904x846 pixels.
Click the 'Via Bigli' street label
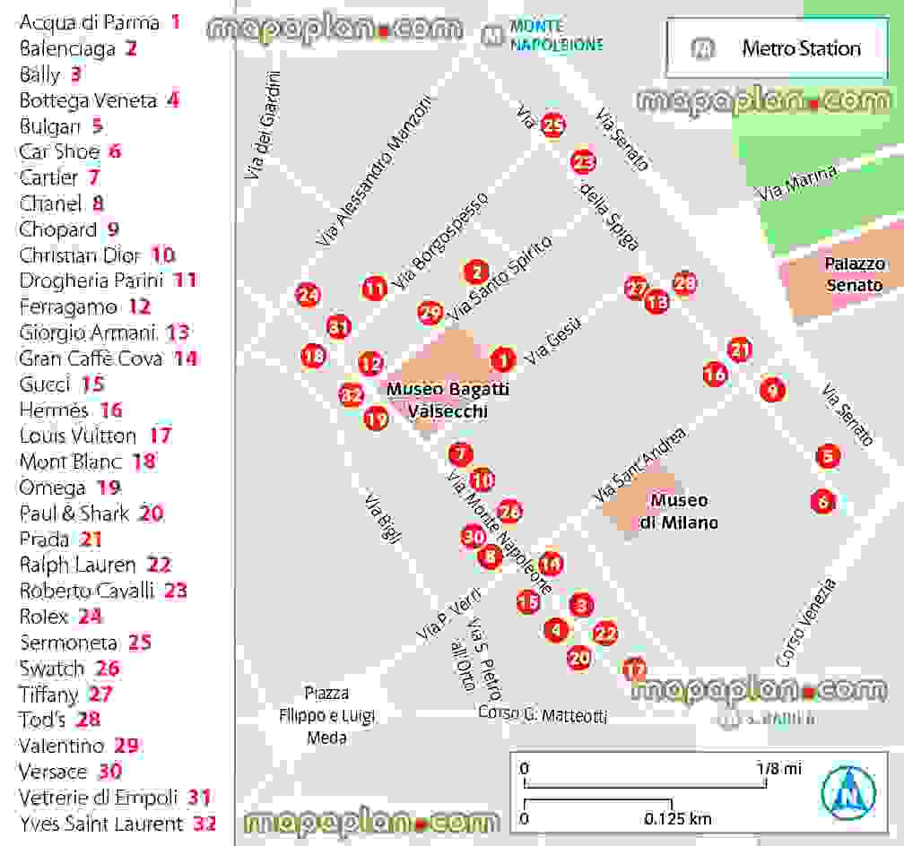(382, 517)
